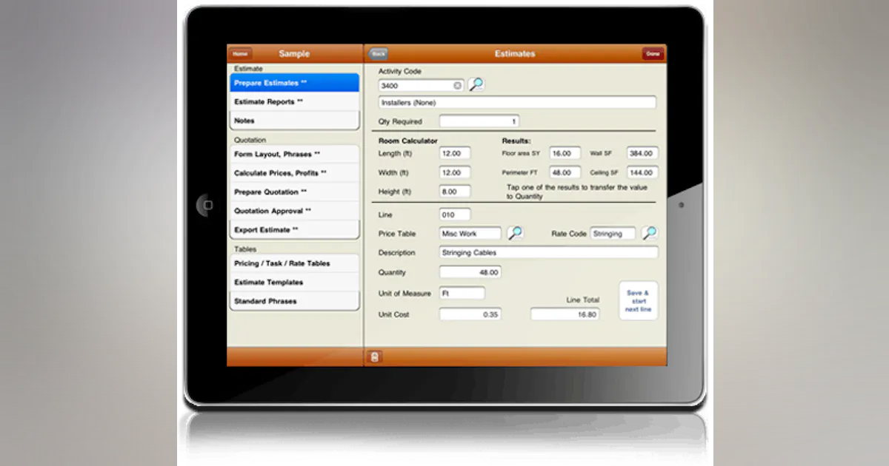Screen dimensions: 889x466
Task: Choose Pricing / Task / Rate Tables
Action: point(294,263)
